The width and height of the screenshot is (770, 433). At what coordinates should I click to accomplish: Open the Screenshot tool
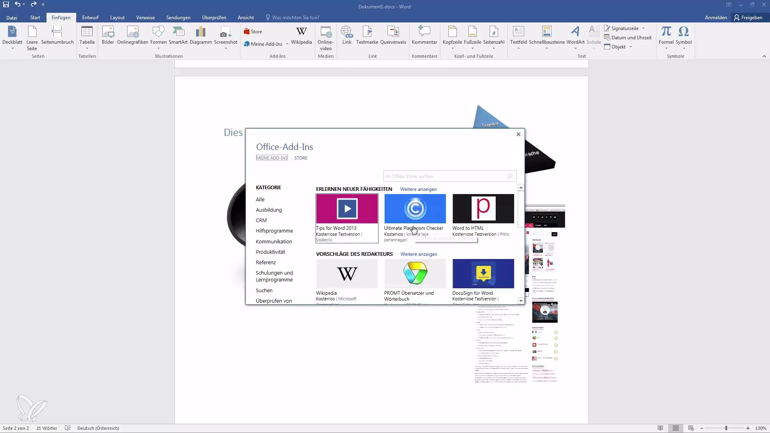226,37
